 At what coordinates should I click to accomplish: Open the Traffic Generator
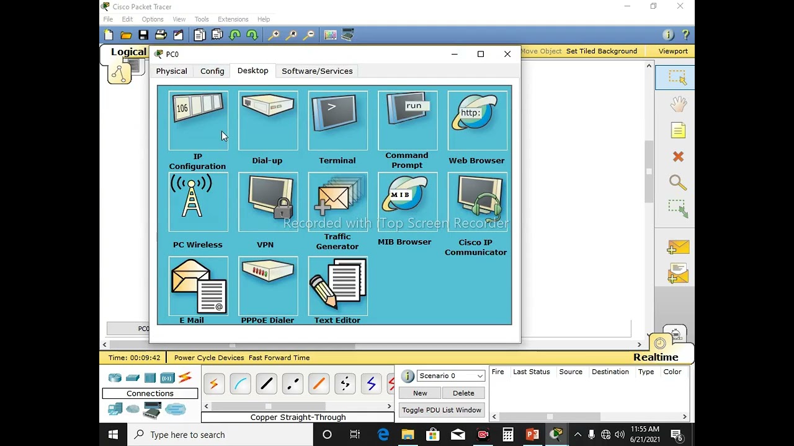point(337,202)
